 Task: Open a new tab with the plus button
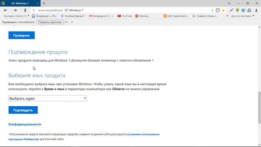click(x=44, y=3)
